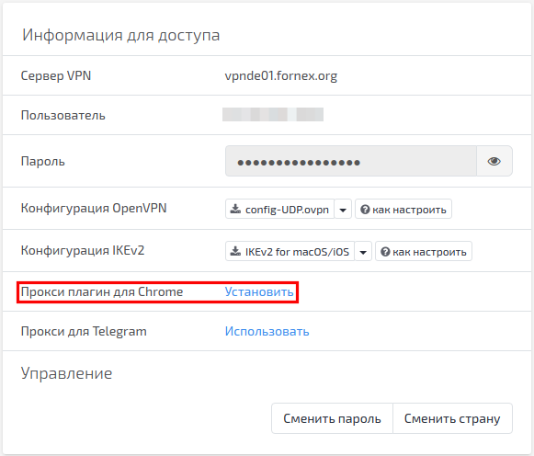This screenshot has height=456, width=534.
Task: Show password using the eye icon
Action: [494, 161]
